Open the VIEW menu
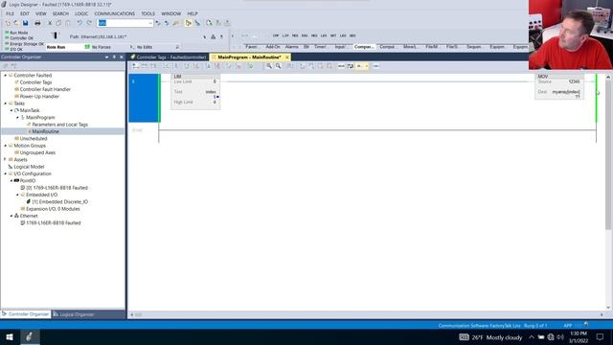The width and height of the screenshot is (613, 345). [x=41, y=13]
